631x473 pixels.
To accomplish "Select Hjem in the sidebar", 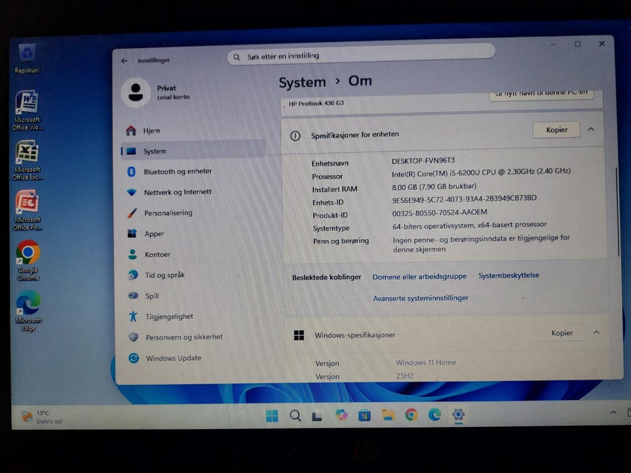I will click(151, 131).
